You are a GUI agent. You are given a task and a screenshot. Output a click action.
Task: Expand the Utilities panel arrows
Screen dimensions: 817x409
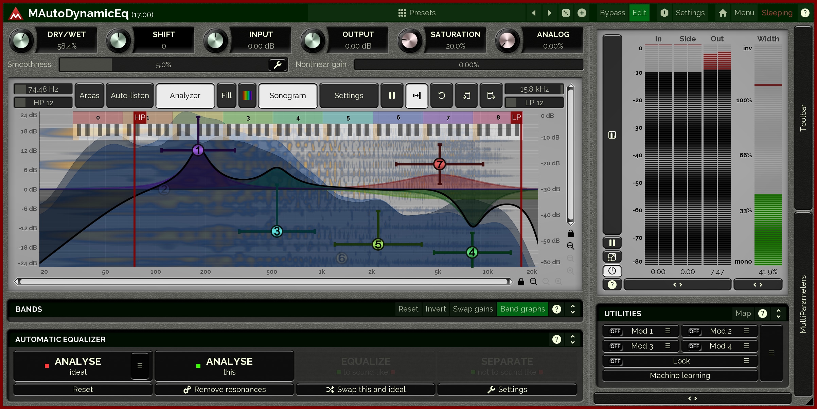tap(778, 314)
